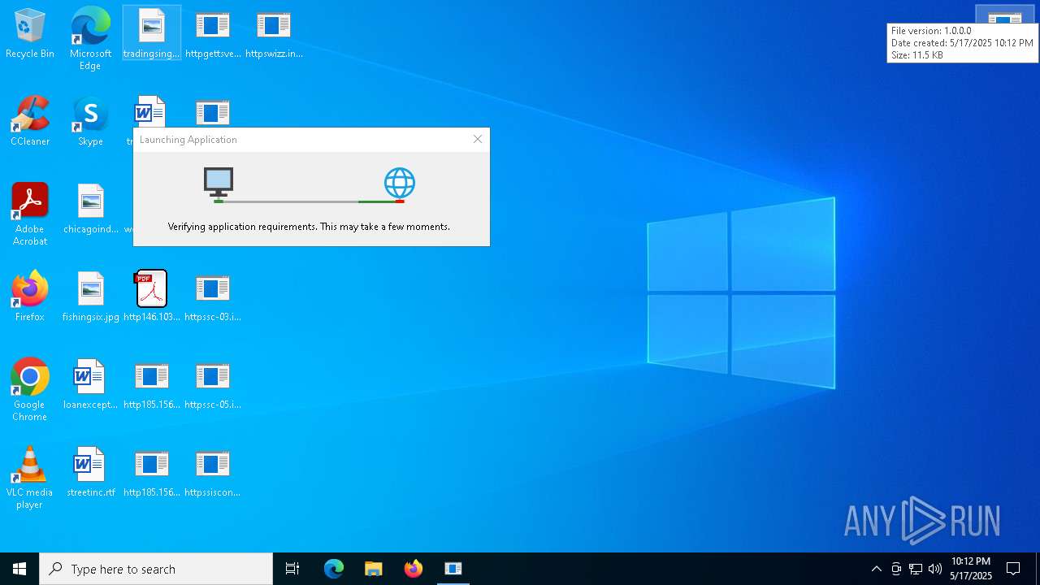Viewport: 1040px width, 585px height.
Task: Switch to the running application taskbar button
Action: 453,569
